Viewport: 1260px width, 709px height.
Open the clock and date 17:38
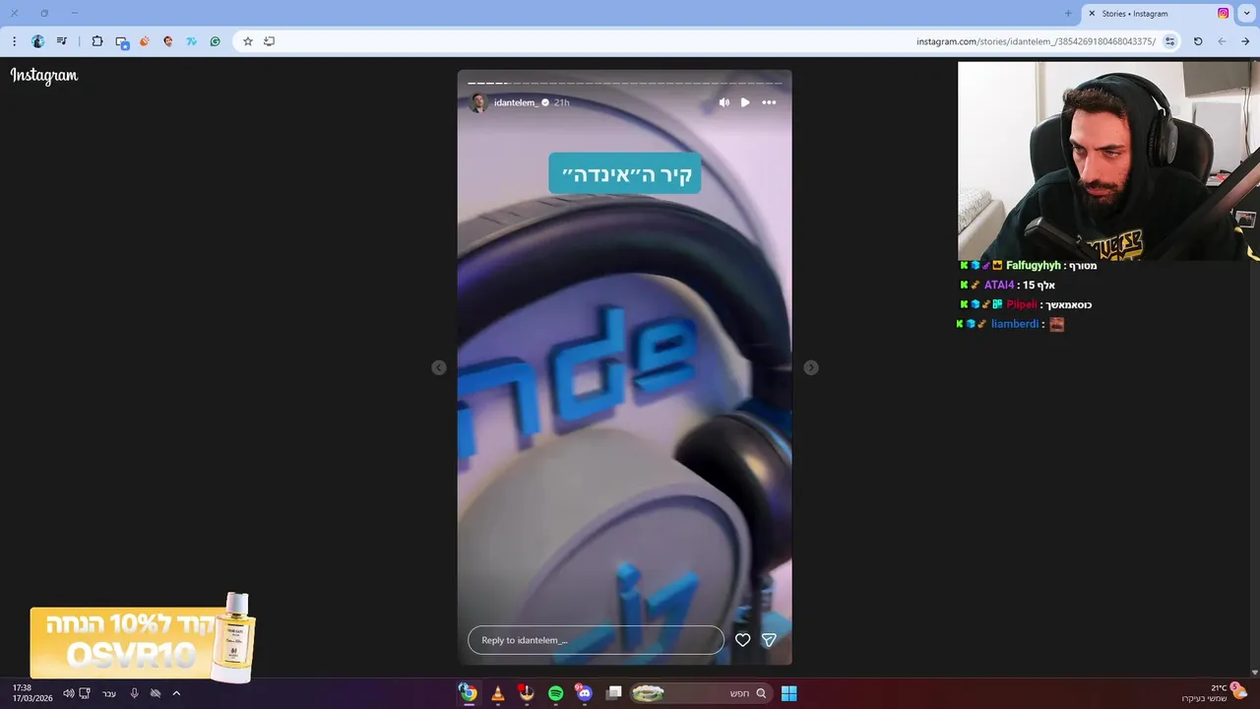32,693
